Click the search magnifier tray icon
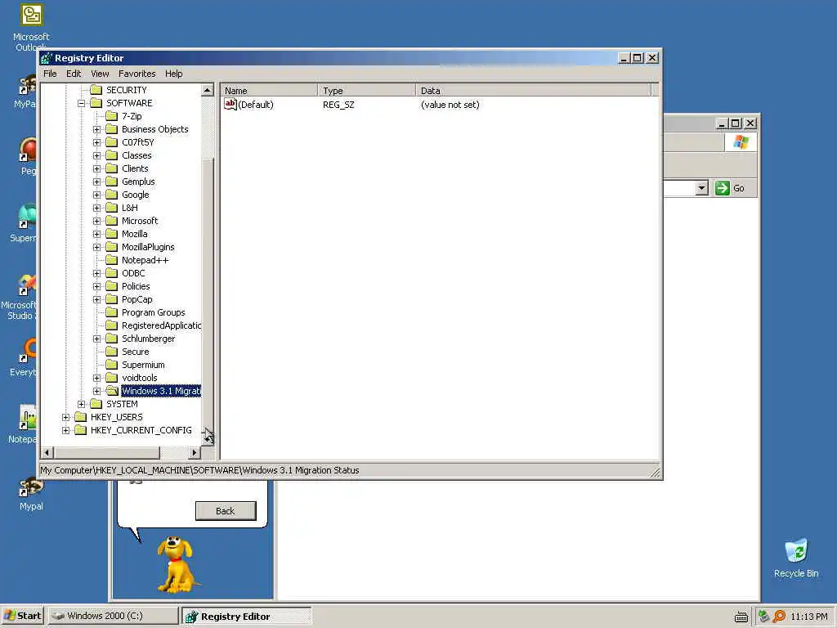 tap(779, 617)
